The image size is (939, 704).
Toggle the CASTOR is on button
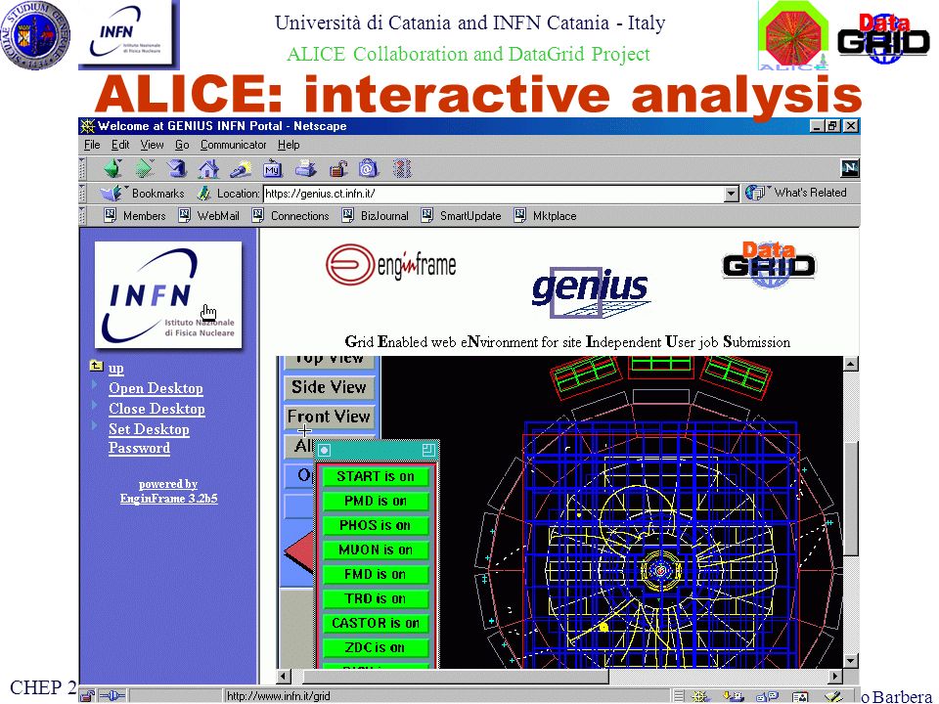click(x=376, y=623)
